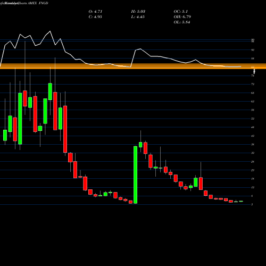This screenshot has width=266, height=266.
Task: Click the y-axis label '3' at the bottom
Action: 252,204
